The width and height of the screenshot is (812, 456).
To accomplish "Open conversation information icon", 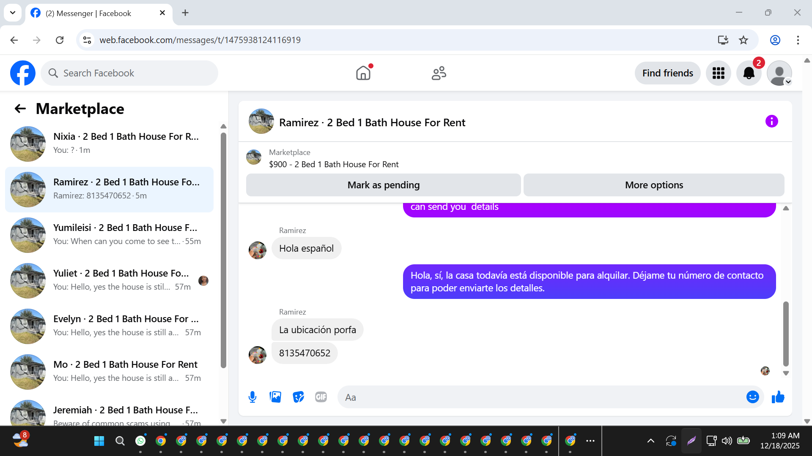I will pyautogui.click(x=771, y=122).
